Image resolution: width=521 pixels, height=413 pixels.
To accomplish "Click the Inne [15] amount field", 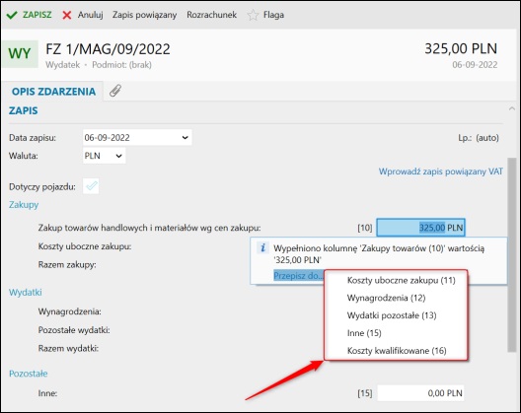I will coord(420,393).
